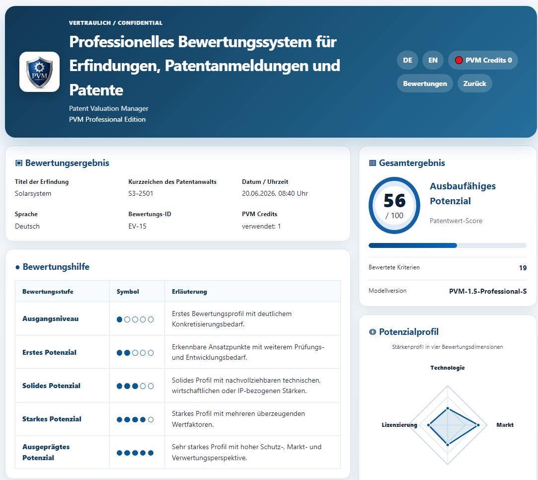Viewport: 538px width, 480px height.
Task: Click the Technologie axis label
Action: pyautogui.click(x=448, y=368)
